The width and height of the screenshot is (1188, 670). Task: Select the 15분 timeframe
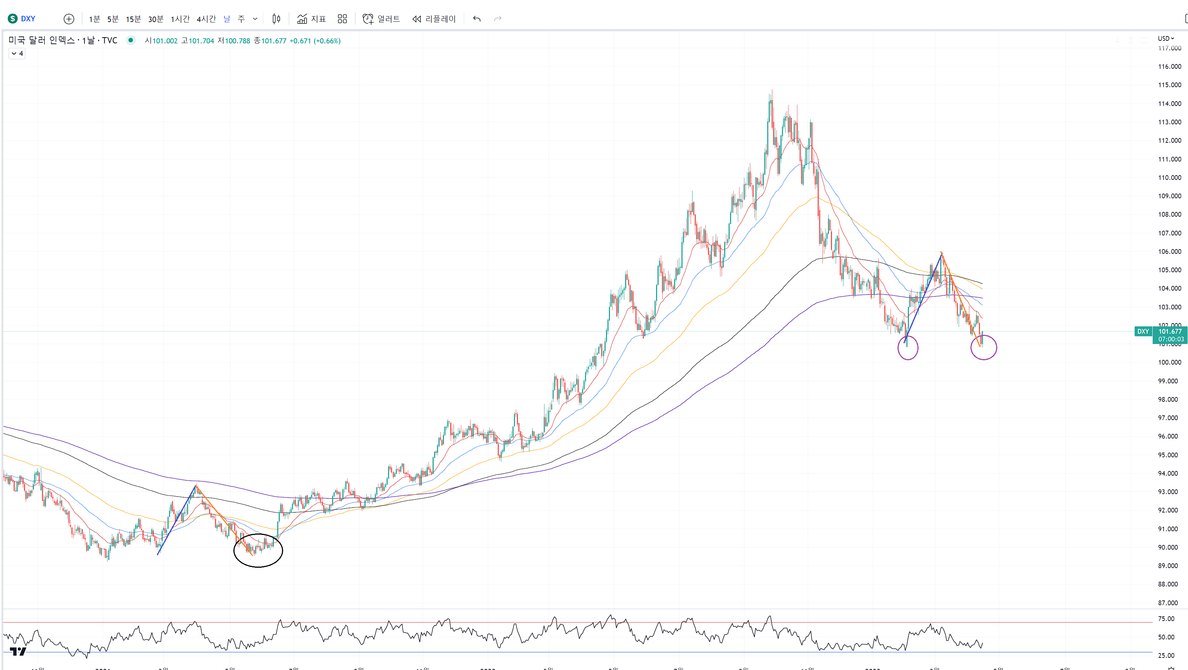coord(133,19)
